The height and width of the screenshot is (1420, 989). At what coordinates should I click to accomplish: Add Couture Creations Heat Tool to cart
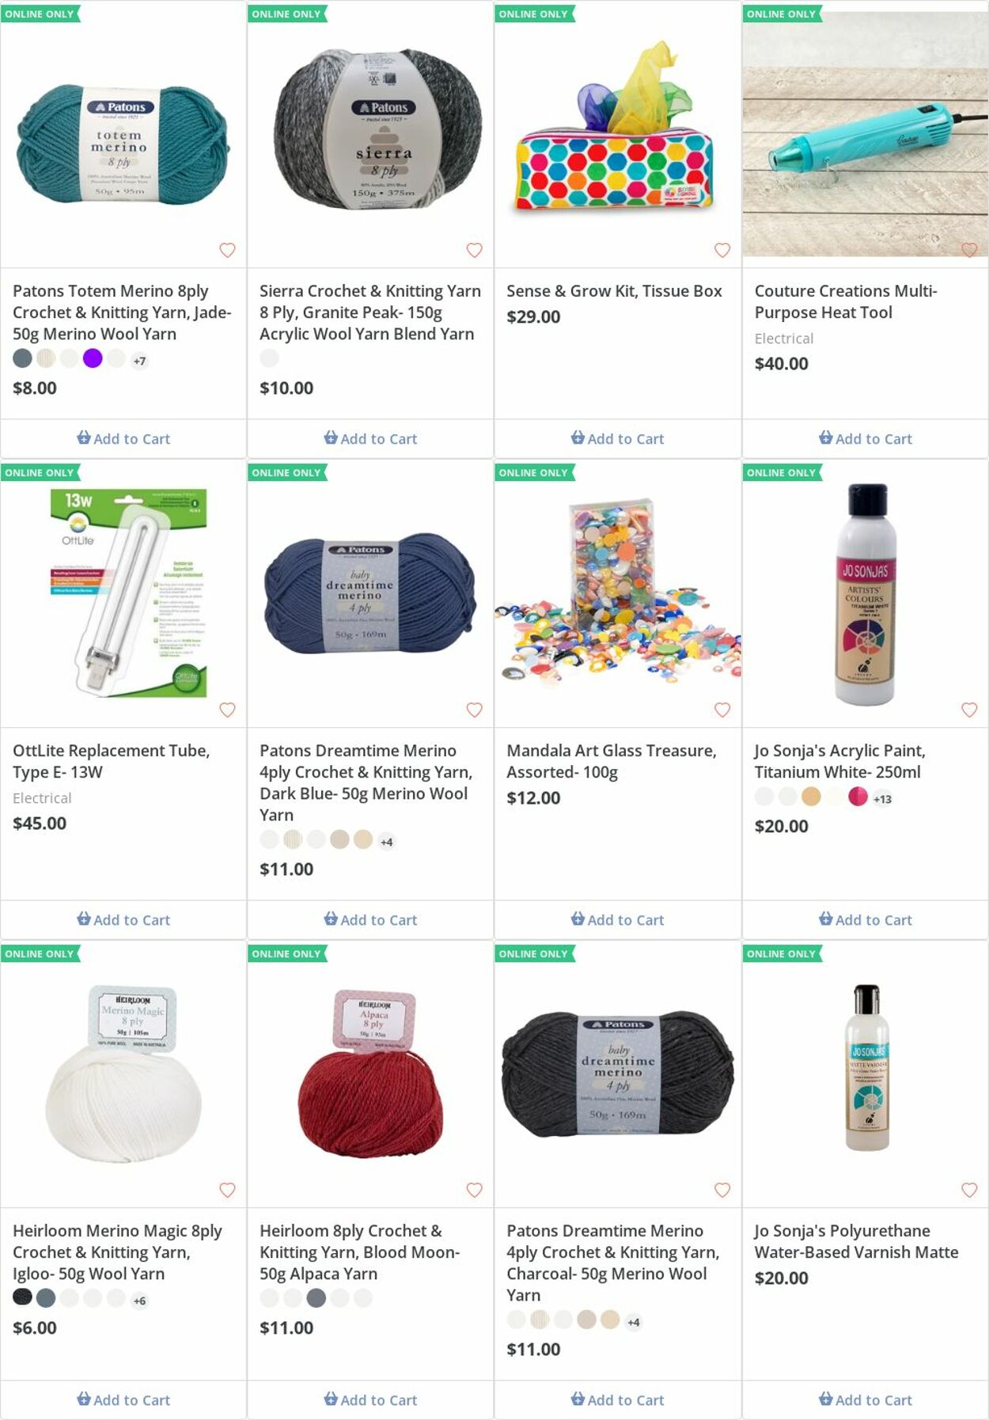tap(865, 438)
